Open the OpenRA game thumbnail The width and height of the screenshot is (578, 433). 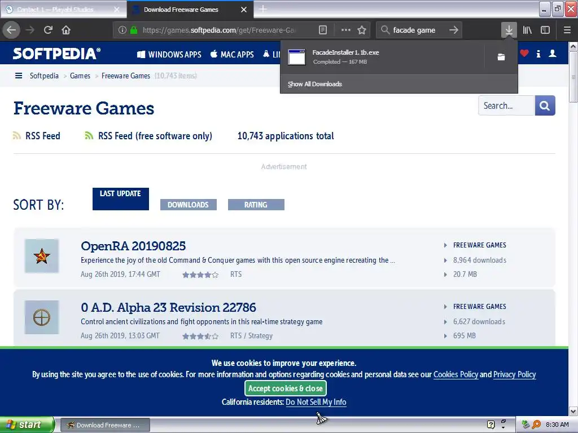point(42,256)
